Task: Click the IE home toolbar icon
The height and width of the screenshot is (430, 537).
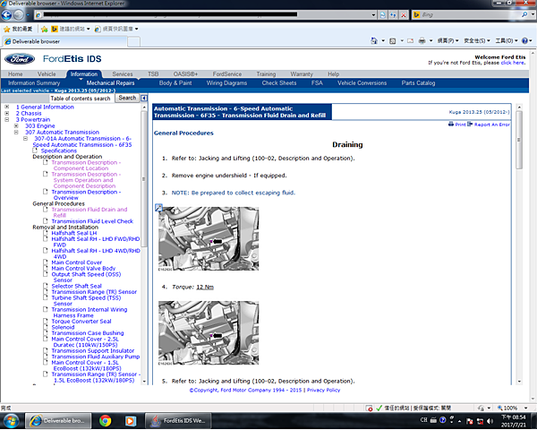Action: click(373, 41)
